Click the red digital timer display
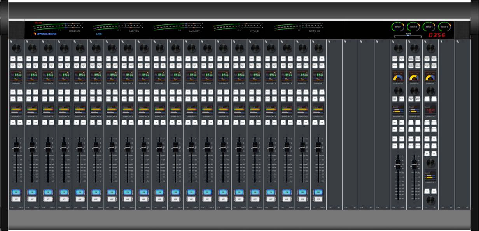This screenshot has height=231, width=479. (x=437, y=35)
